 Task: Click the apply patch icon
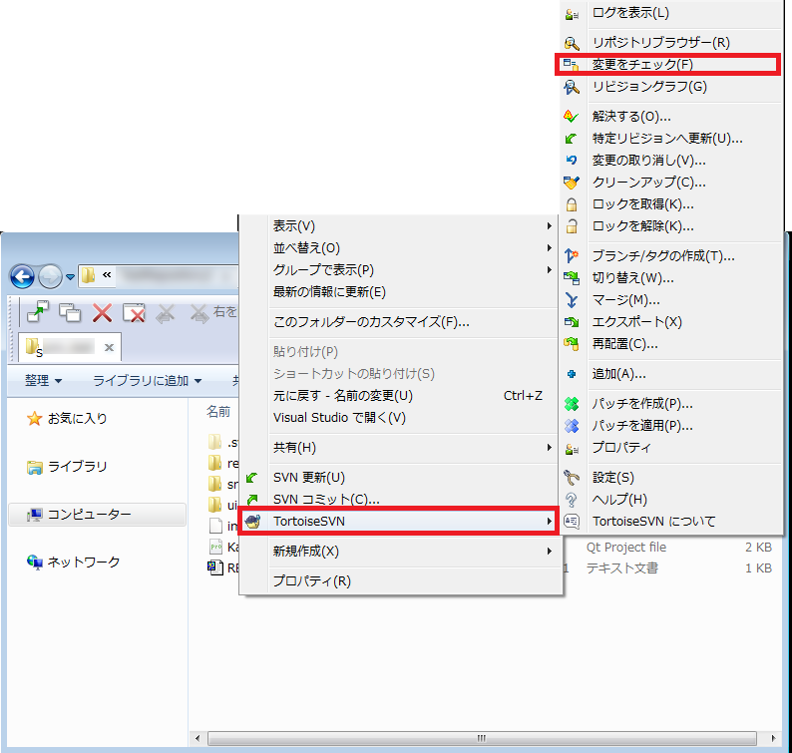point(572,426)
